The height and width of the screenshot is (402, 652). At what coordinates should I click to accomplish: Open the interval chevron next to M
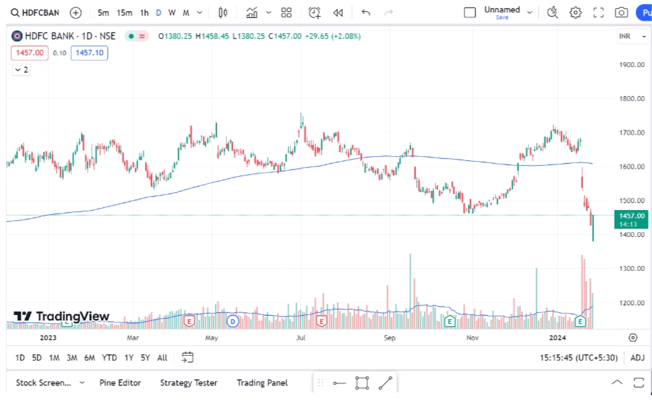tap(199, 12)
